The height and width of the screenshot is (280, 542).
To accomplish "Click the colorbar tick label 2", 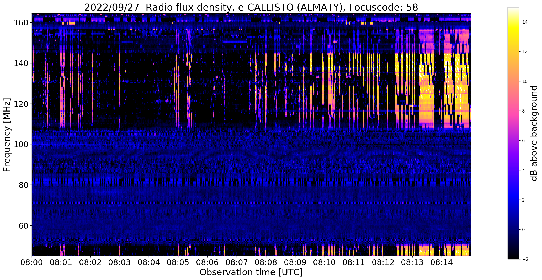I will (523, 200).
